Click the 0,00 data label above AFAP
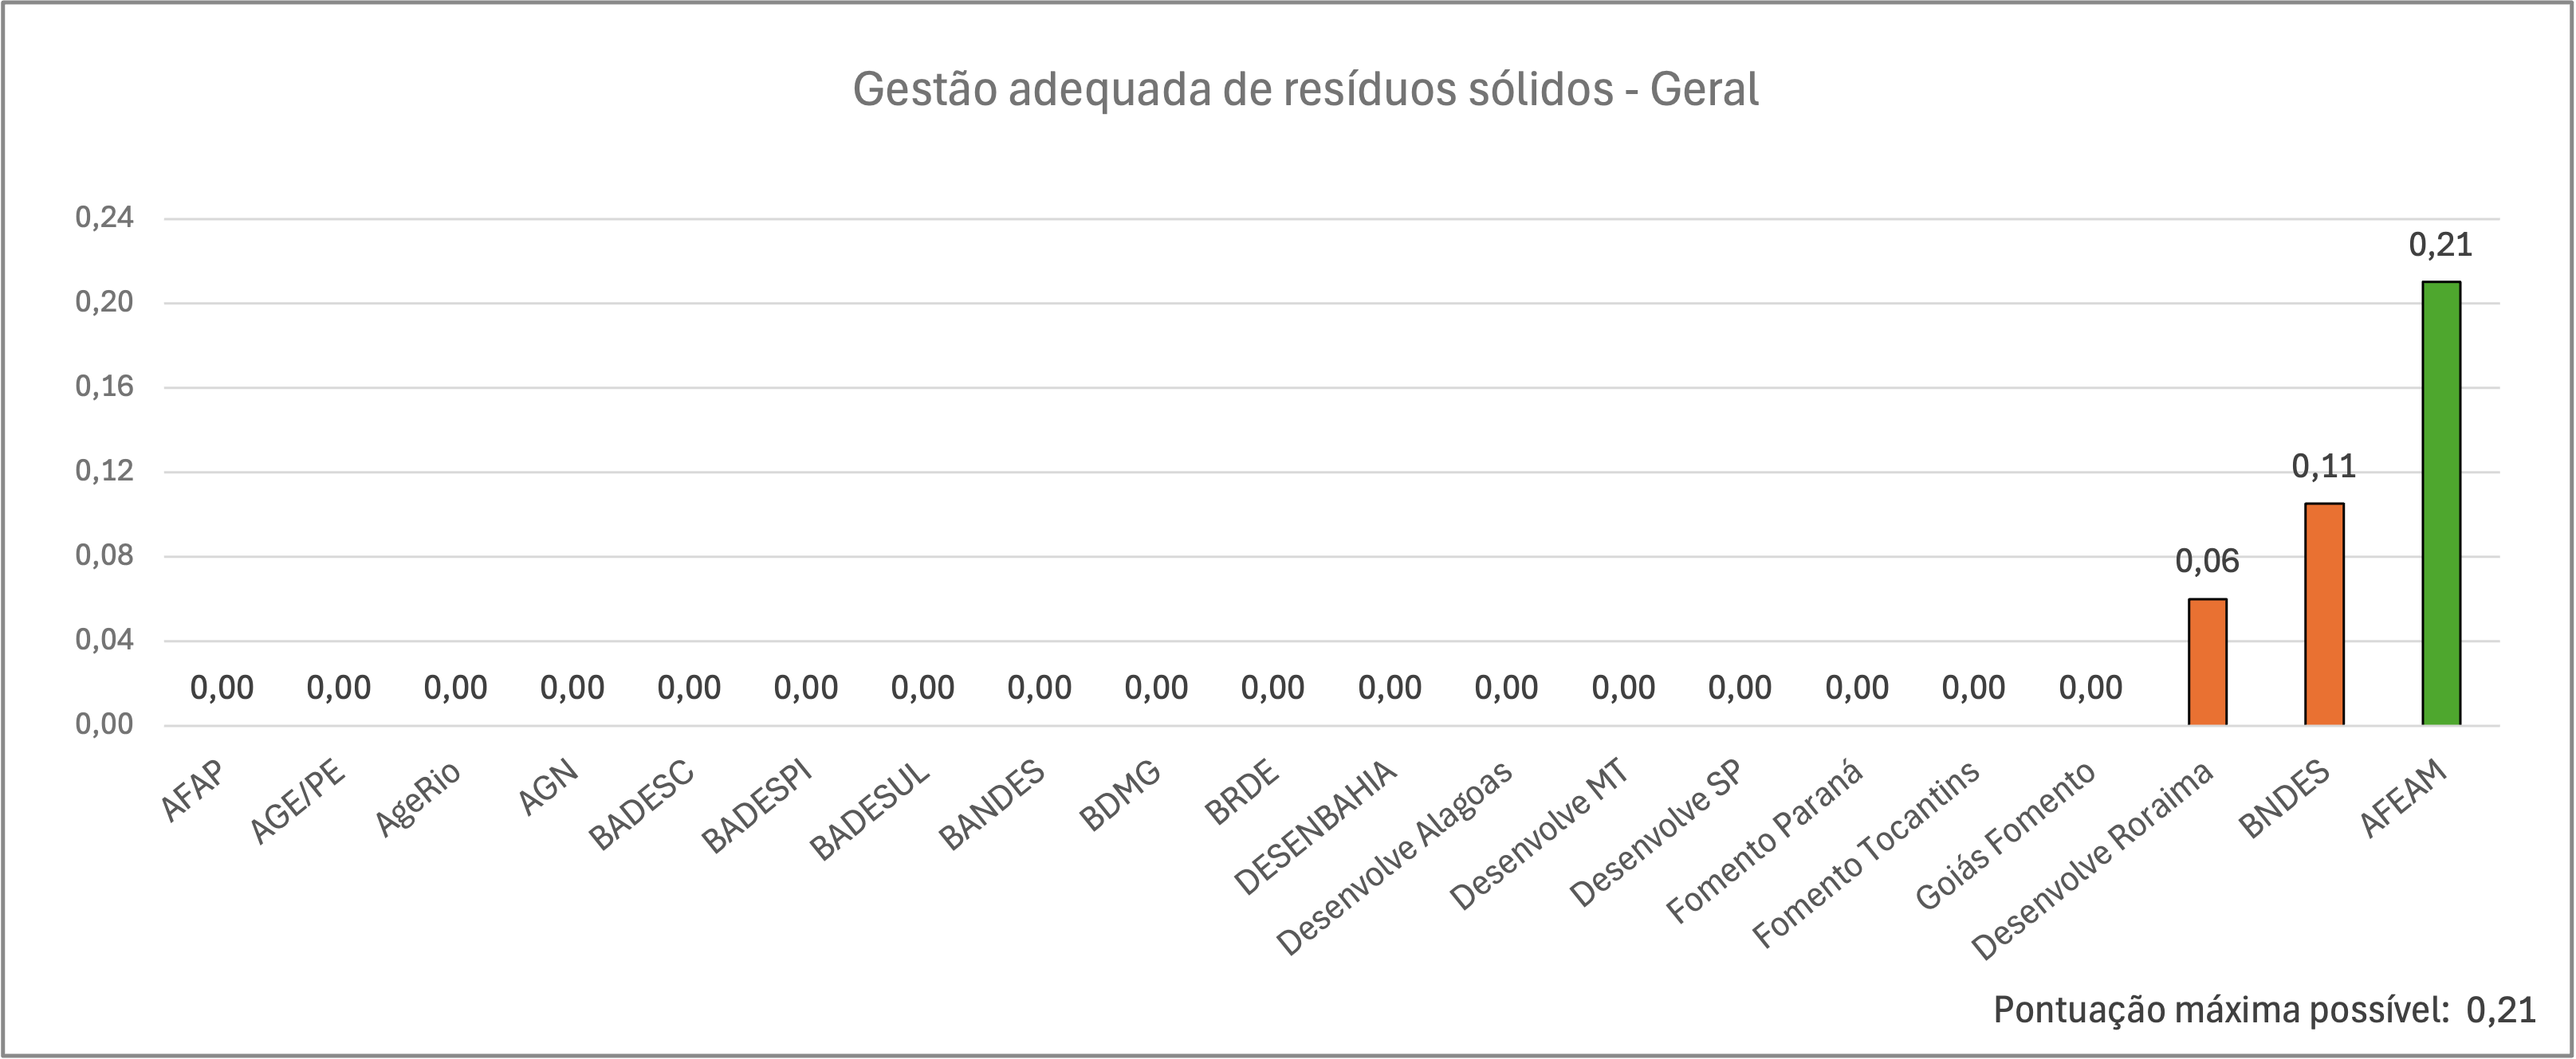Viewport: 2576px width, 1059px height. point(222,688)
